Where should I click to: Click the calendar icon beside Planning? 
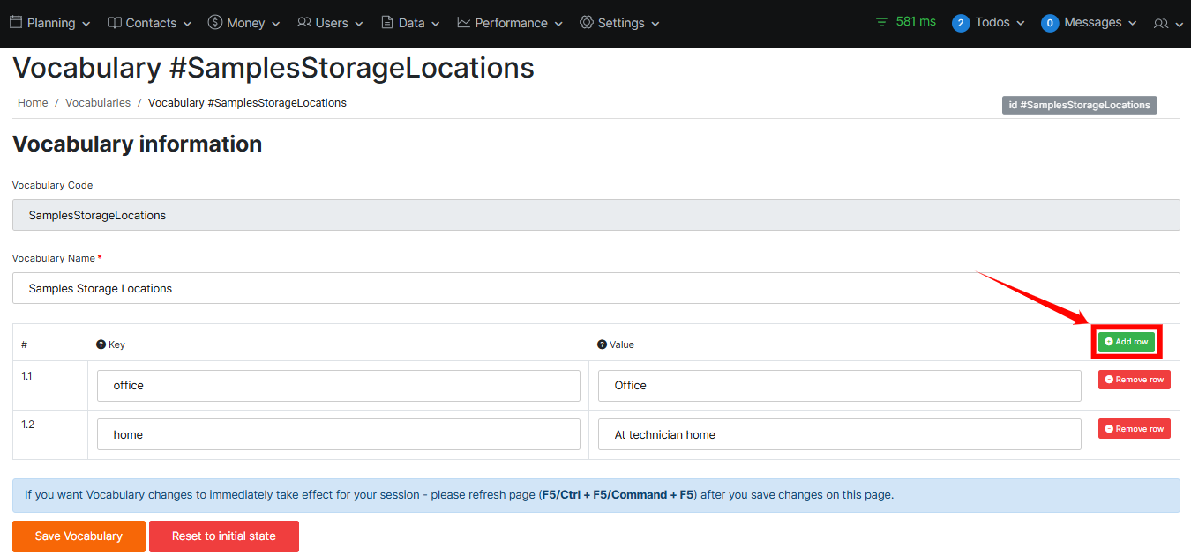click(x=16, y=22)
